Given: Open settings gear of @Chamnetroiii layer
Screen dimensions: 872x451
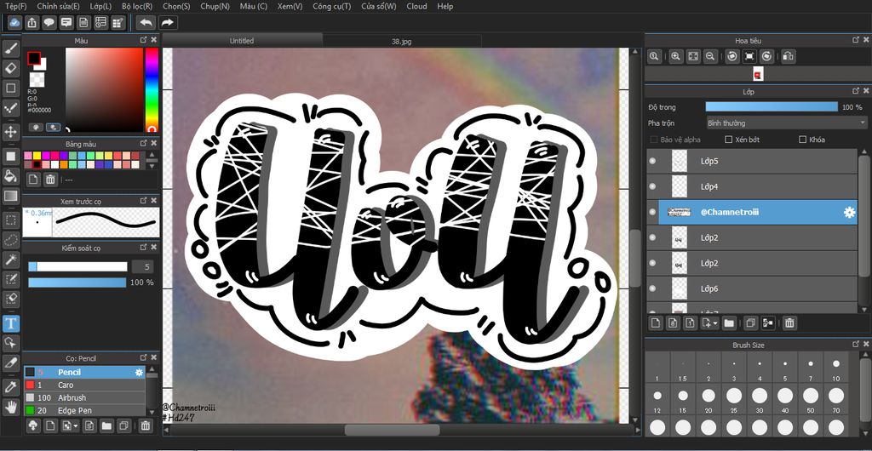Looking at the screenshot, I should pos(849,212).
